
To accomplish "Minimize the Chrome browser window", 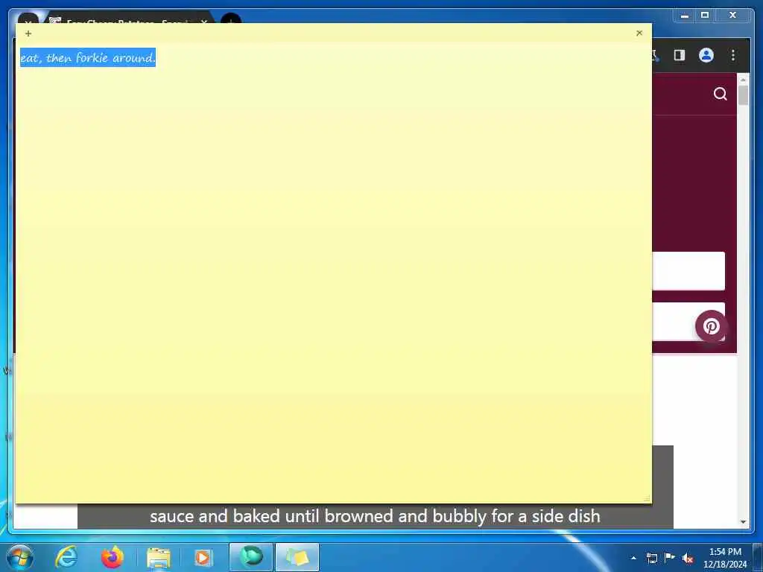I will coord(685,16).
